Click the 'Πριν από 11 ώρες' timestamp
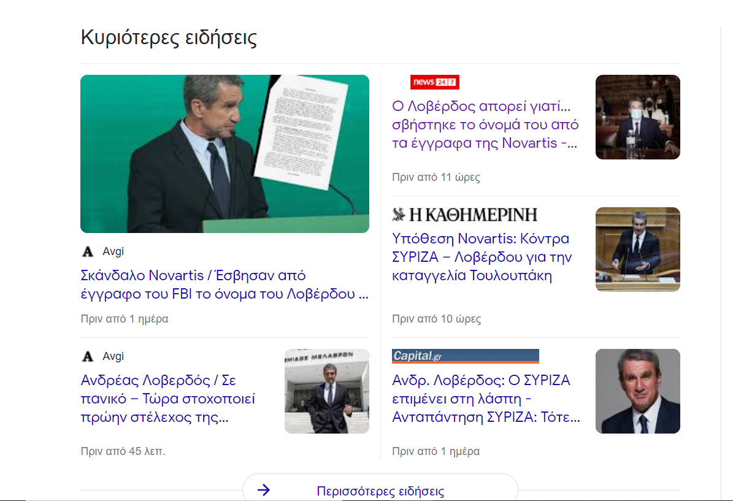733x501 pixels. [x=436, y=177]
